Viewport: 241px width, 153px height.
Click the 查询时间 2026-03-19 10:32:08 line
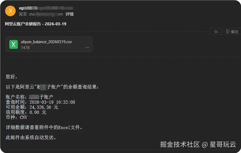click(x=40, y=102)
